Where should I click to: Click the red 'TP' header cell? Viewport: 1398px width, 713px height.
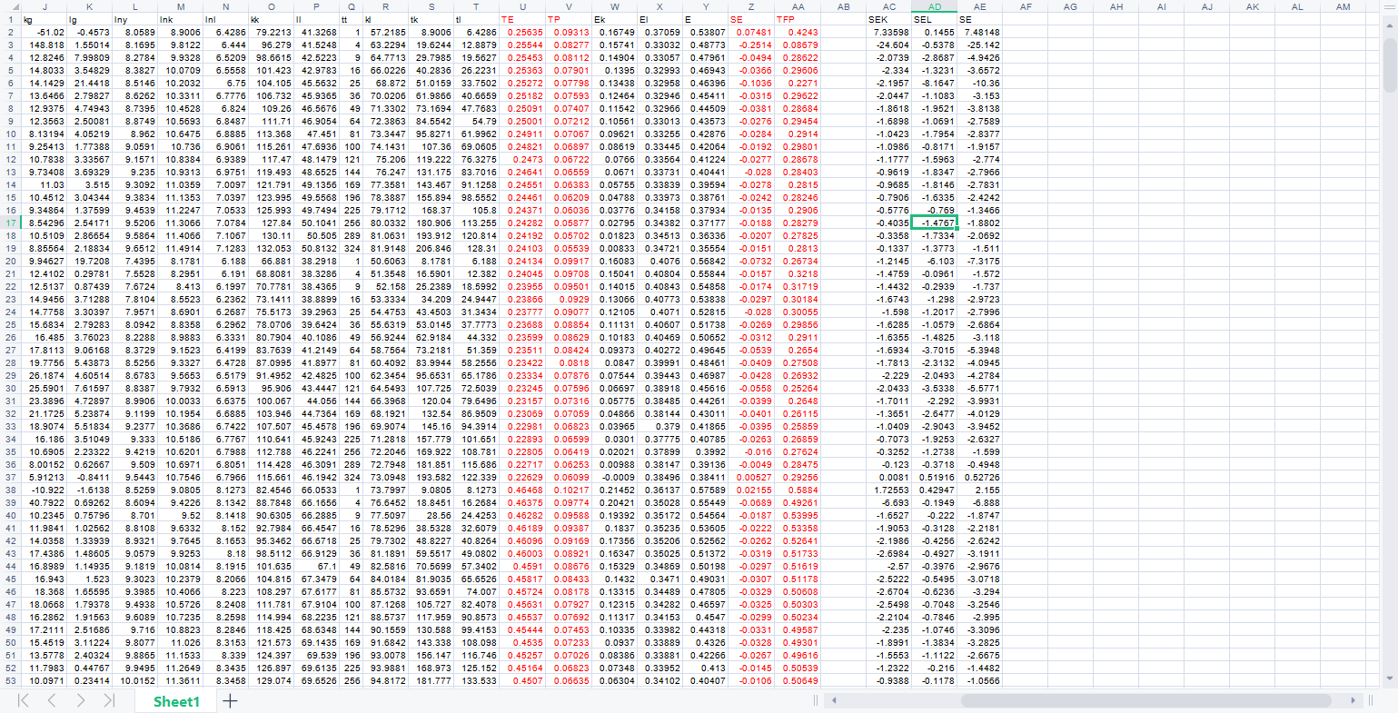[568, 19]
